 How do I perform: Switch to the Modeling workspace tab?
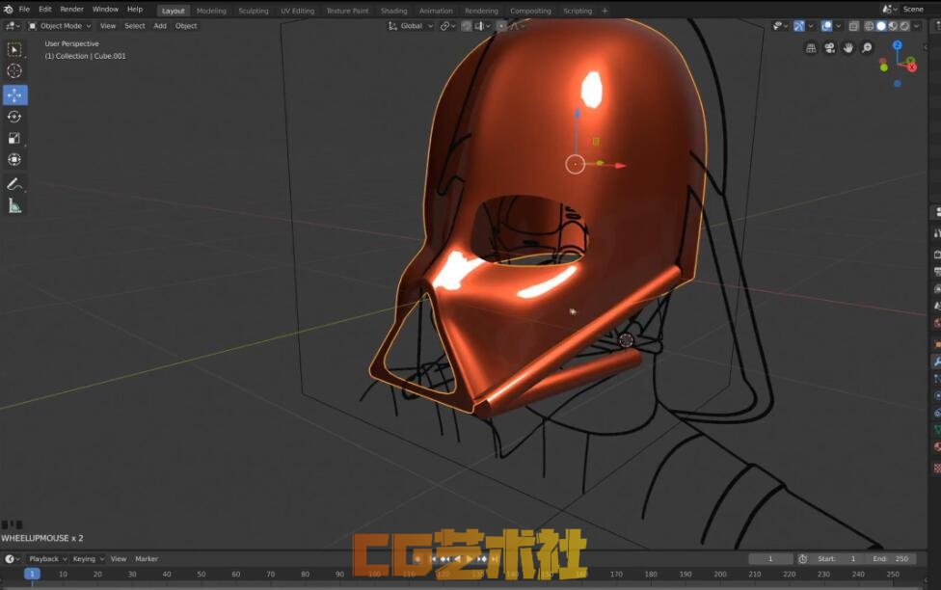coord(211,11)
